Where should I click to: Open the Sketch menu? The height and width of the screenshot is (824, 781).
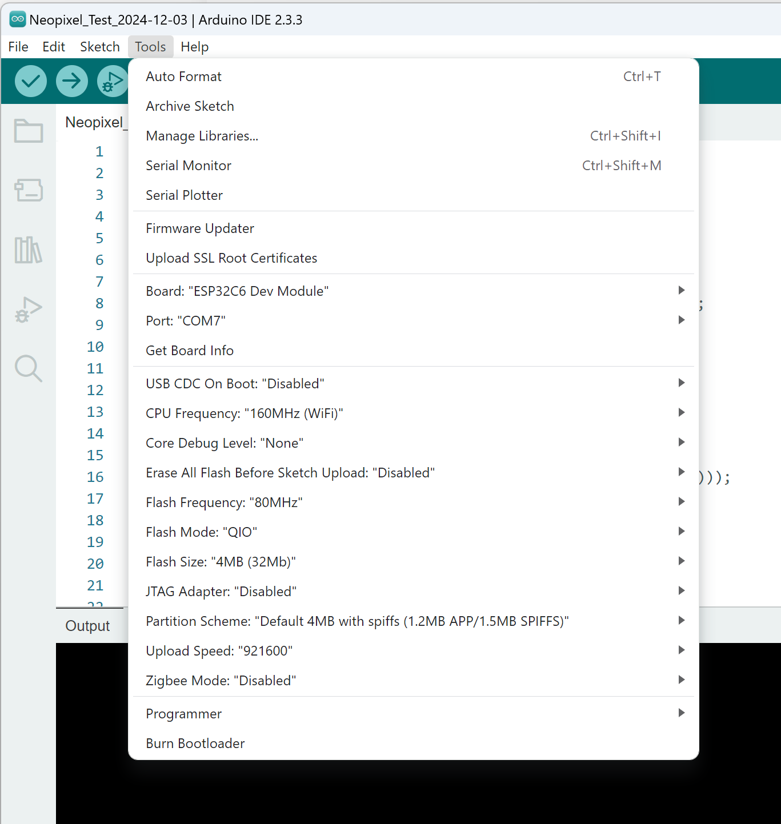[x=100, y=47]
